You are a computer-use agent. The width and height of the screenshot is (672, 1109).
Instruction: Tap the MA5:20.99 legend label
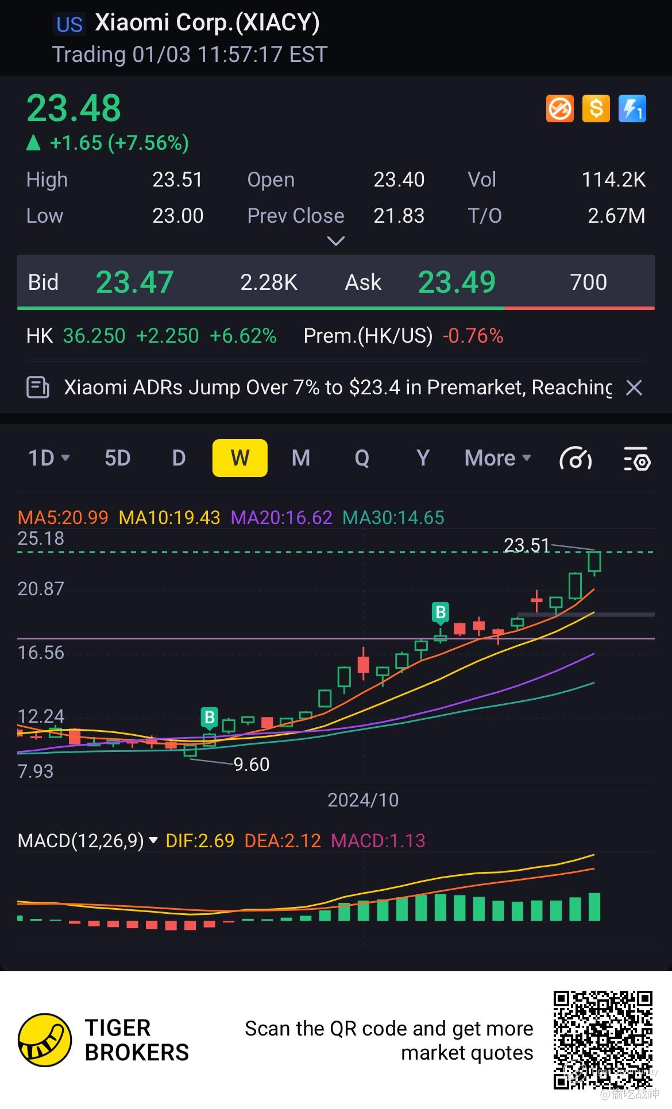click(x=63, y=518)
